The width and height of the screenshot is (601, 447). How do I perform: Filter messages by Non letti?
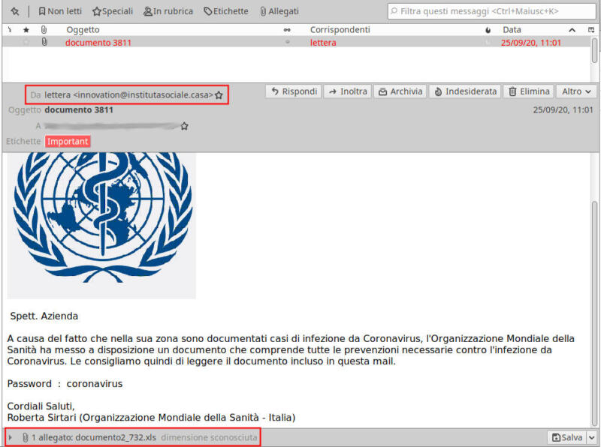point(60,11)
